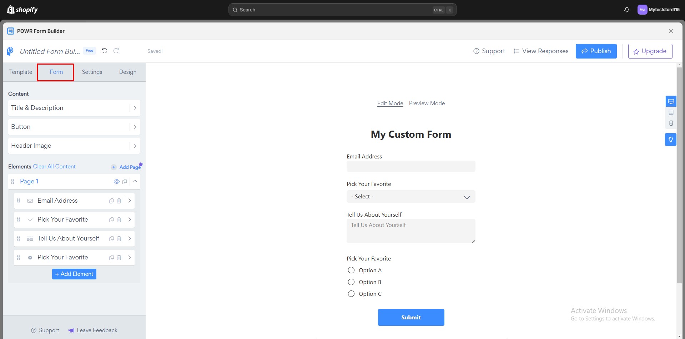Open the Pick Your Favorite select dropdown
This screenshot has height=339, width=685.
coord(411,196)
